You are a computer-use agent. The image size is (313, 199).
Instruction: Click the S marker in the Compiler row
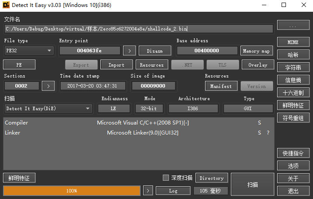click(259, 123)
